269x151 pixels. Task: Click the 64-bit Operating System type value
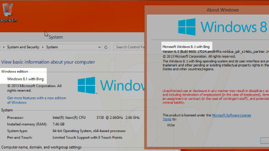(x=89, y=131)
